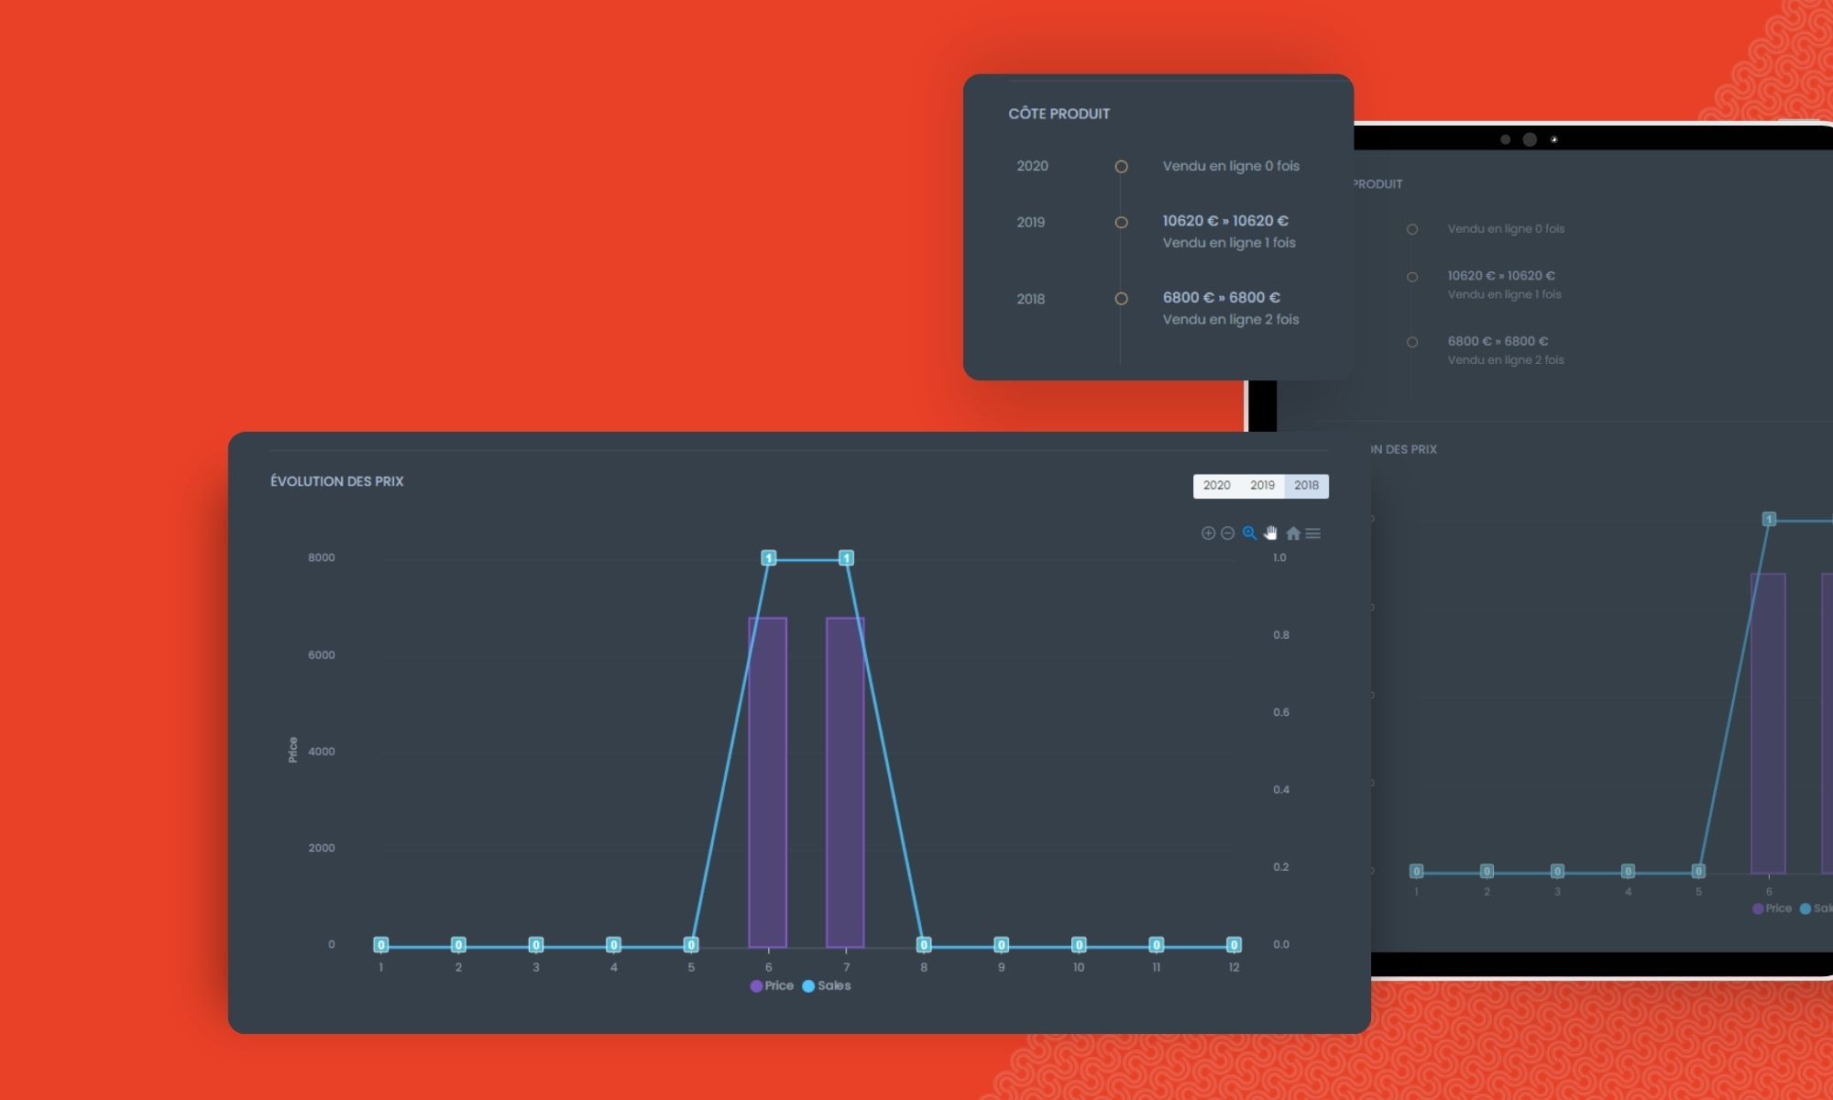Click the purple Price bar at month 7
Viewport: 1833px width, 1100px height.
coord(845,779)
